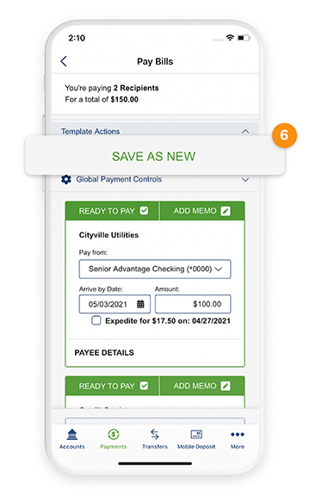Click the $100.00 Amount field
The height and width of the screenshot is (496, 310).
pos(193,304)
